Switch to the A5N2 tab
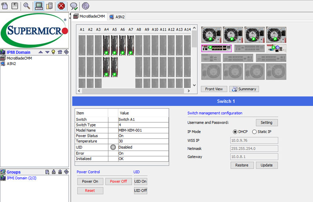The width and height of the screenshot is (313, 202). [120, 16]
